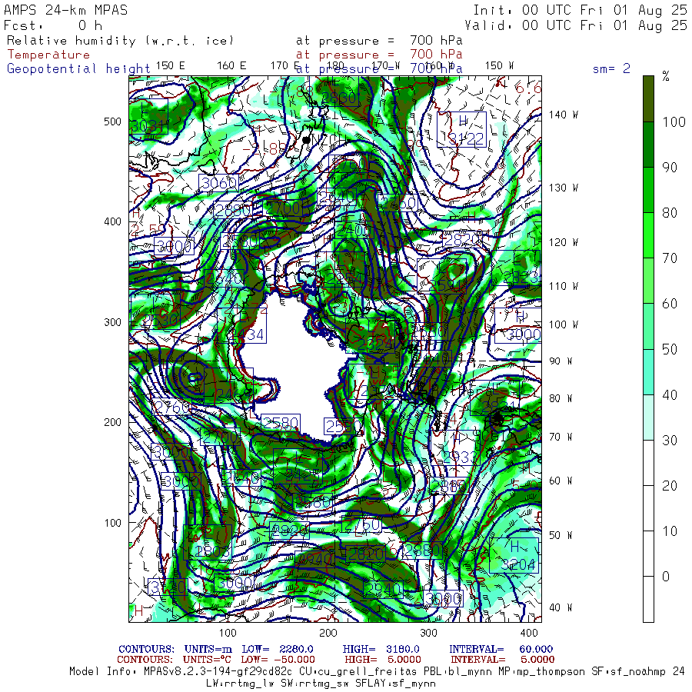Click the red 'LOW= -50.000' contour text
The width and height of the screenshot is (692, 692).
point(278,660)
